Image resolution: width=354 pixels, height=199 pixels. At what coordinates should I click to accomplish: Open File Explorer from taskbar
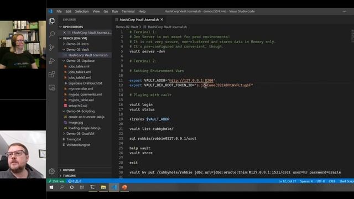pos(103,187)
